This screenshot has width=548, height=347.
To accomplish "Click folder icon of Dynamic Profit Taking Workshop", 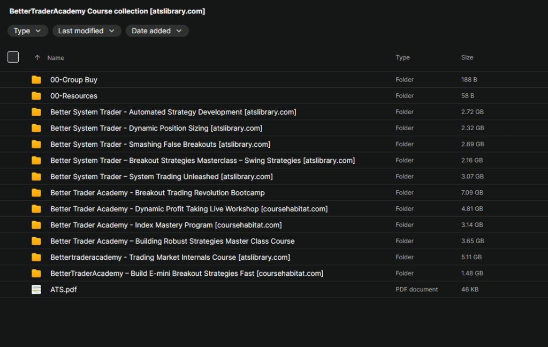I will pyautogui.click(x=36, y=209).
